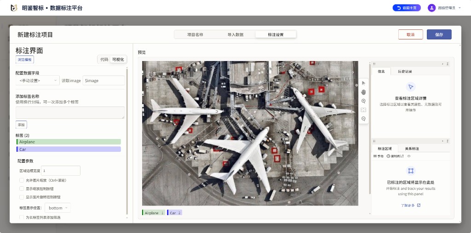Image resolution: width=471 pixels, height=233 pixels.
Task: Click the cursor icon in info panel
Action: (411, 87)
